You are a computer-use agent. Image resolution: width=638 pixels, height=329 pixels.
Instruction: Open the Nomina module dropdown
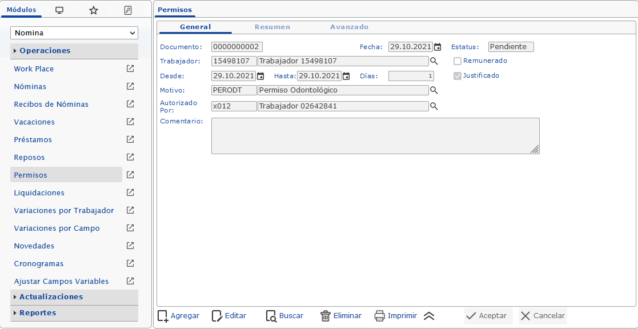point(74,33)
